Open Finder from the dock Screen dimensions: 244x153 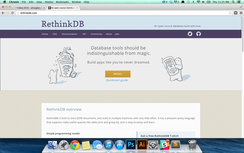(x=52, y=145)
